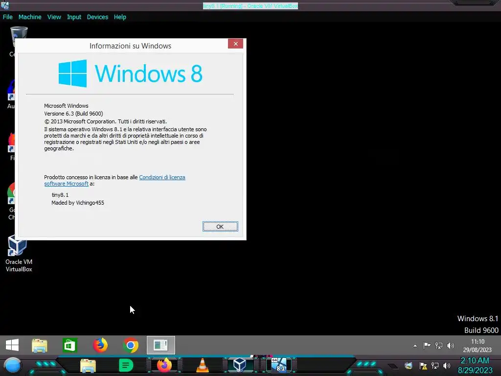Viewport: 501px width, 376px height.
Task: Open the Start button in the guest taskbar
Action: 12,345
